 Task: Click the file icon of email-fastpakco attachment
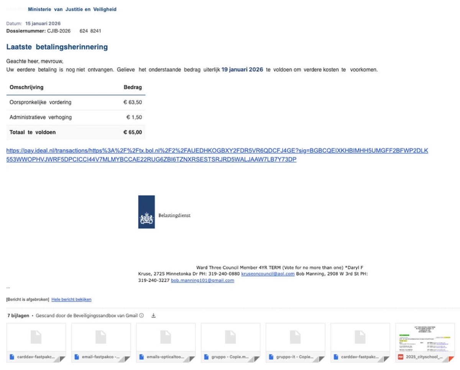click(x=77, y=357)
